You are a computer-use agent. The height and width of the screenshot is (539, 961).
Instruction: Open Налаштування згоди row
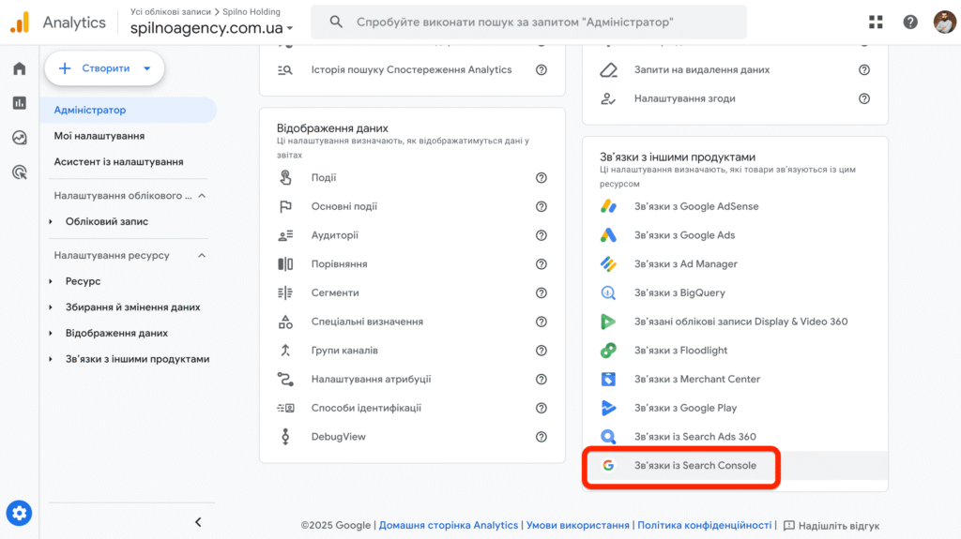(x=735, y=98)
